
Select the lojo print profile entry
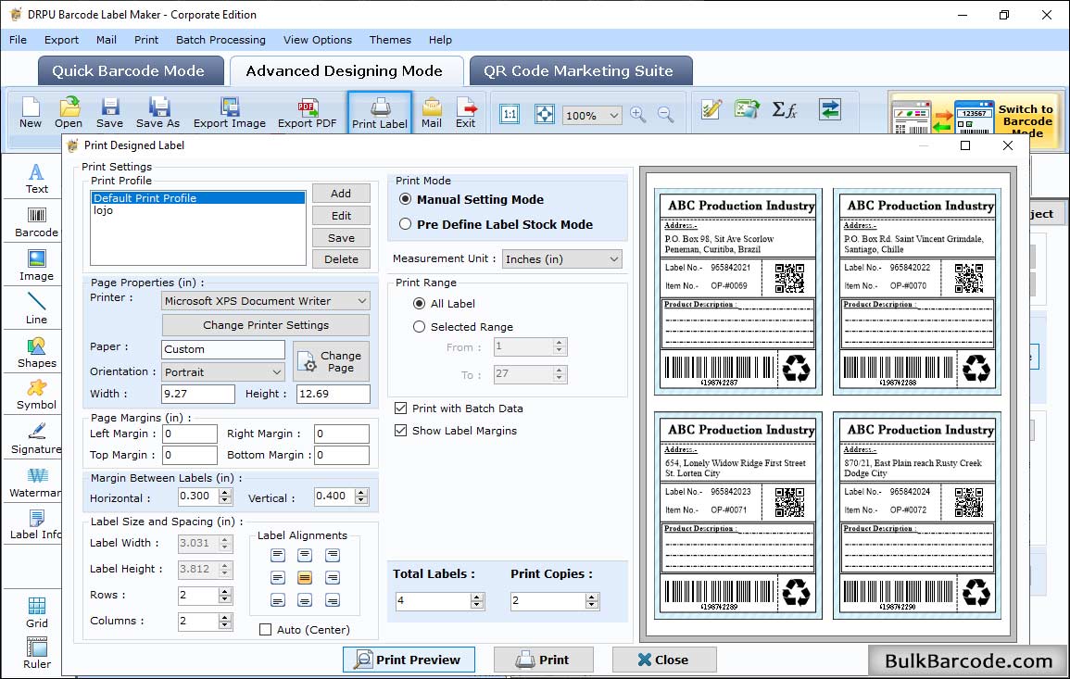pyautogui.click(x=198, y=210)
